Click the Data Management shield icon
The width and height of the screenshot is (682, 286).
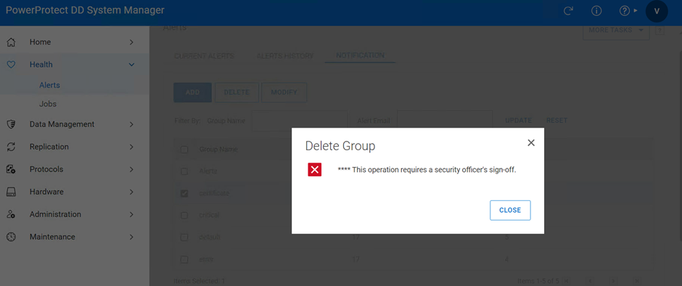pos(12,124)
